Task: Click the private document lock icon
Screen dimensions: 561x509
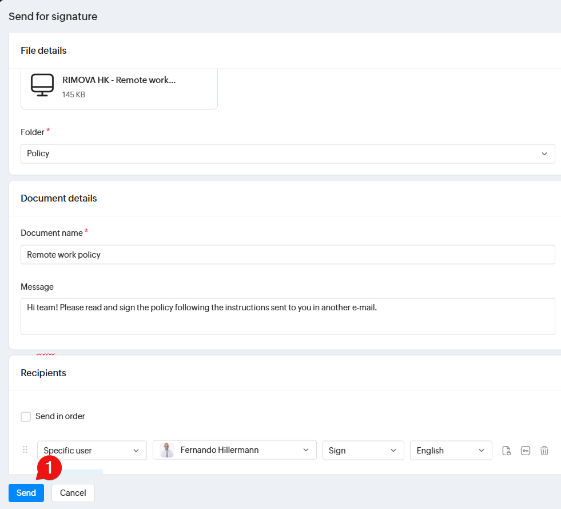Action: 506,451
